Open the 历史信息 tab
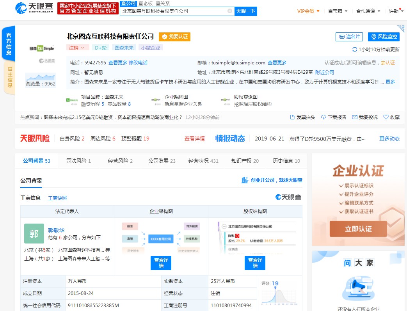407x311 pixels. (286, 161)
